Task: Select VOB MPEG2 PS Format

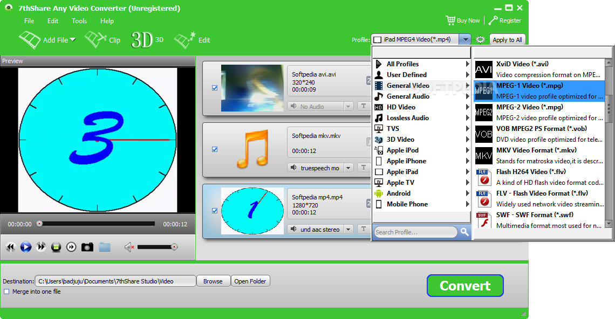Action: click(539, 134)
